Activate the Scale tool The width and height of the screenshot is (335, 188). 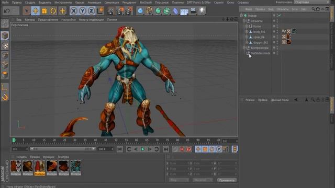44,10
